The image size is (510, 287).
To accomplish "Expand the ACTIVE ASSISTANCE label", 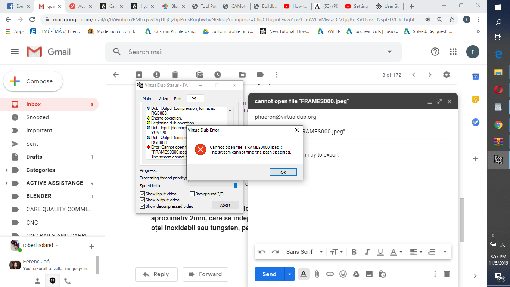I will point(6,183).
